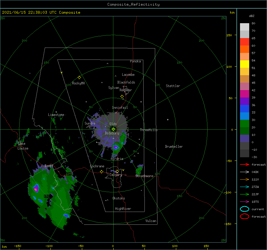Click the yellow diamond marker above Calgary
This screenshot has width=267, height=250.
click(x=117, y=171)
